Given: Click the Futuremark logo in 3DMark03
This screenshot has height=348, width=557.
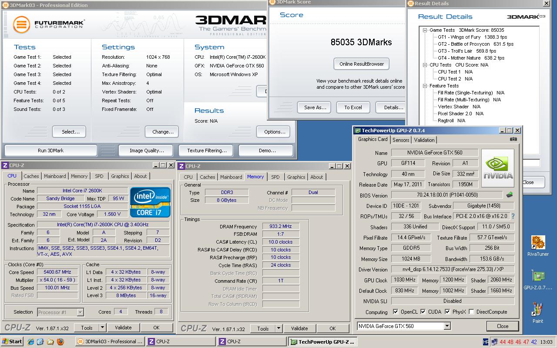Looking at the screenshot, I should (49, 24).
